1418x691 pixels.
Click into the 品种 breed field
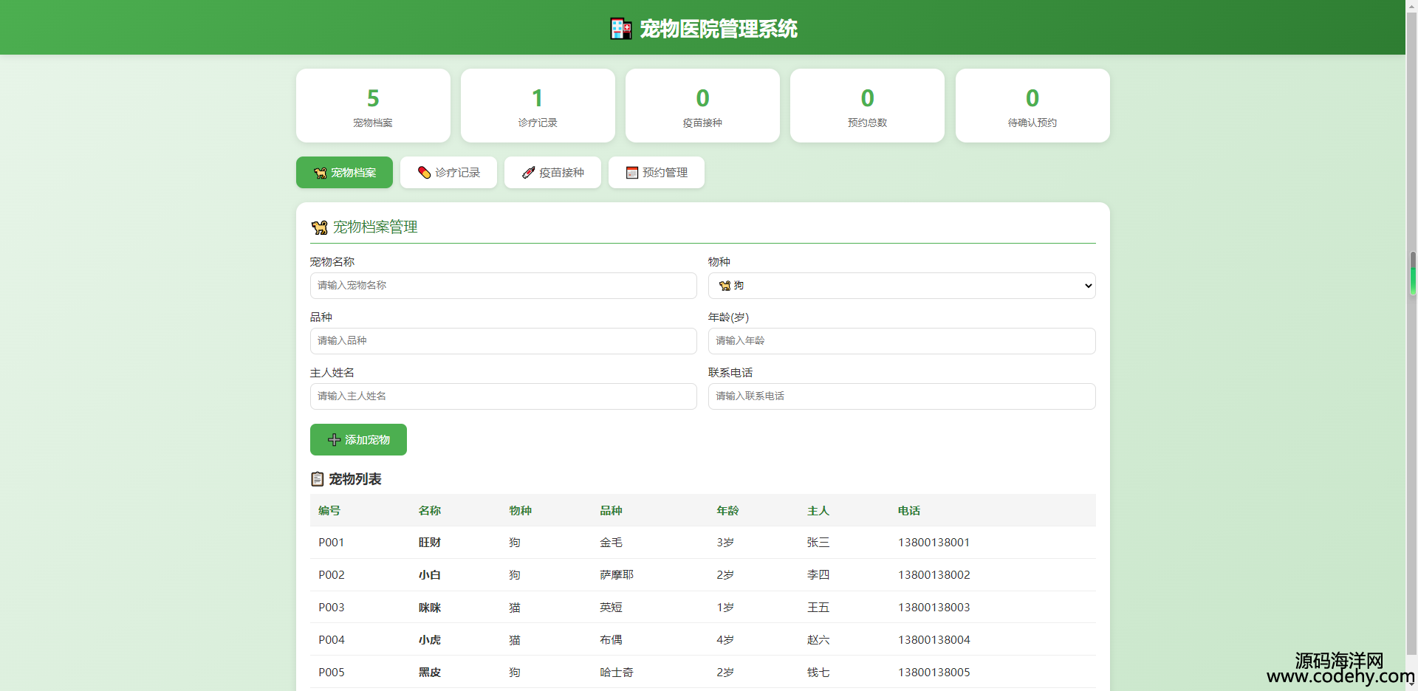coord(503,341)
